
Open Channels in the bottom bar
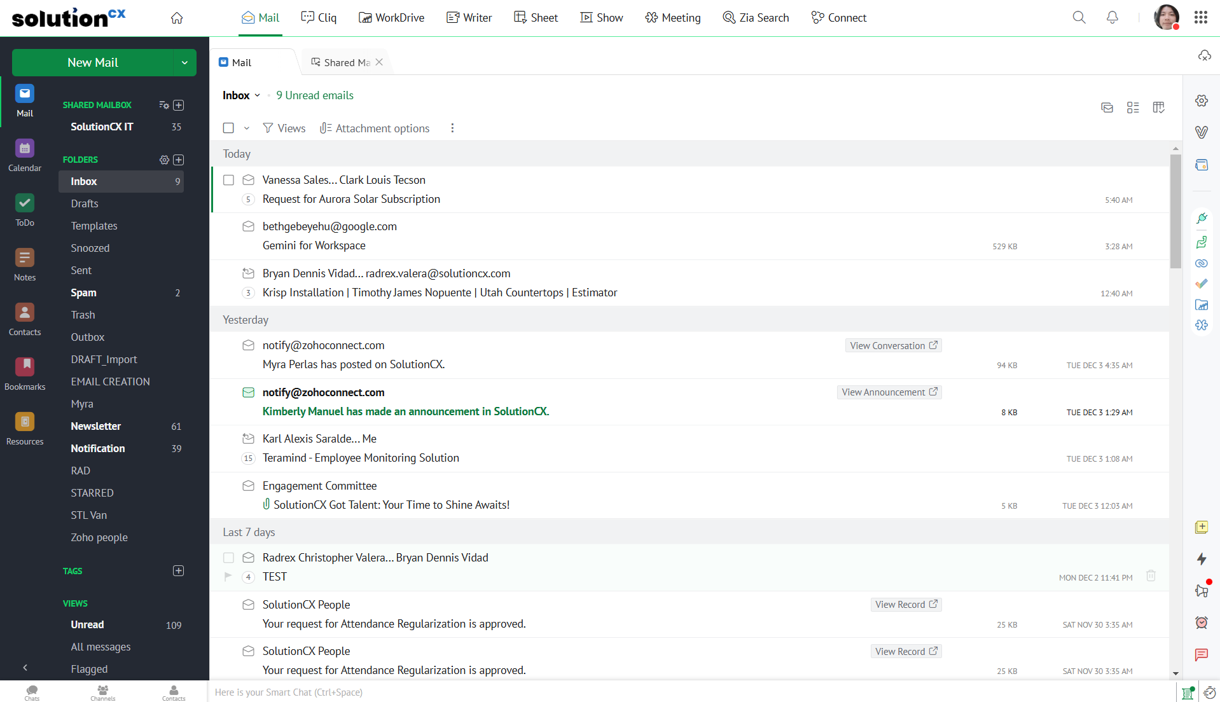coord(103,692)
